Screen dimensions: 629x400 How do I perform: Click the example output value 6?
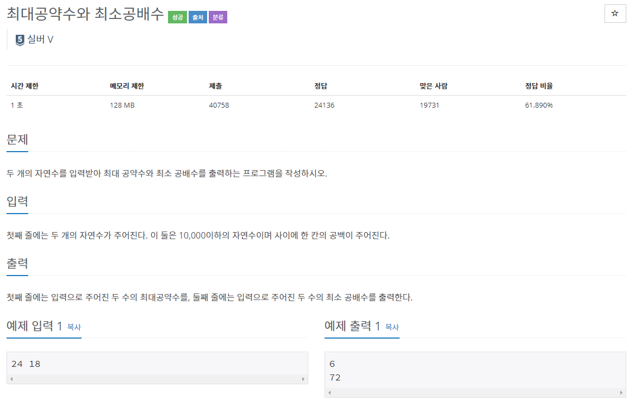(332, 364)
